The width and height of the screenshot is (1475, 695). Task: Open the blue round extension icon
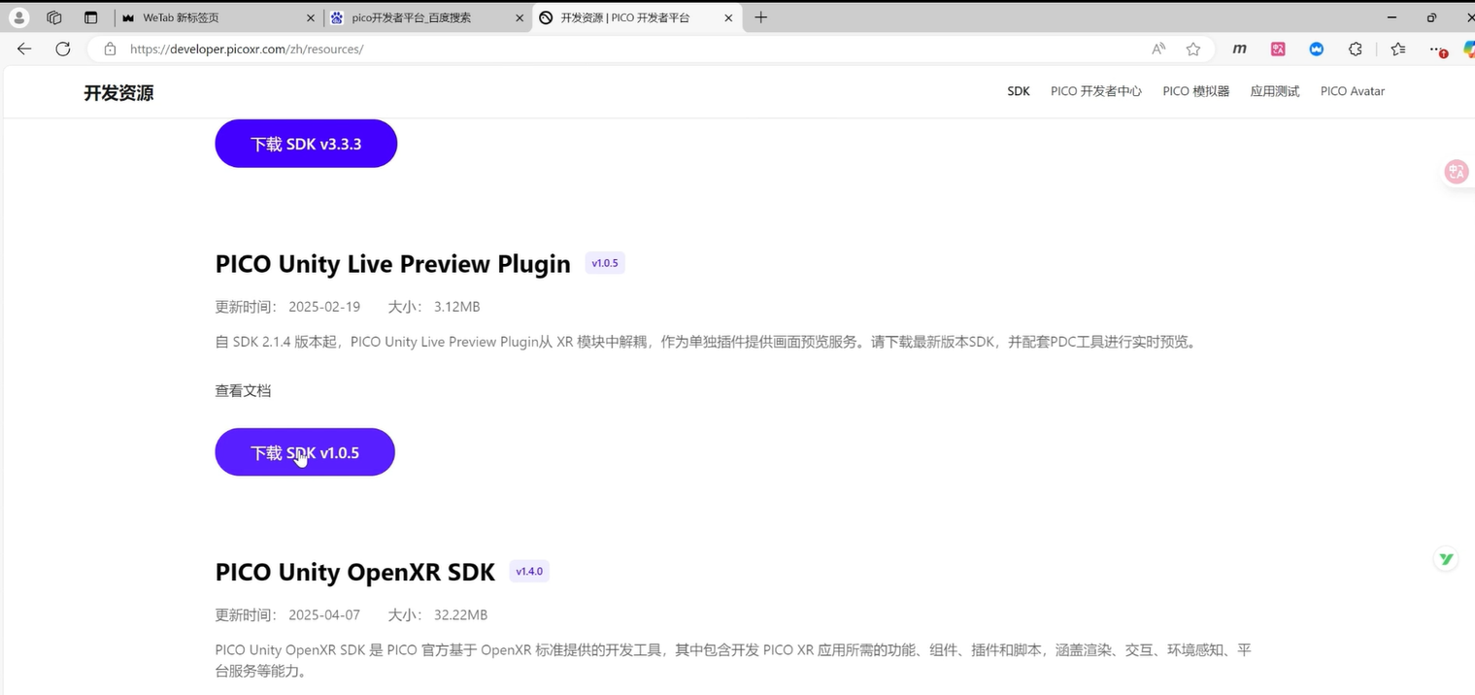pos(1317,49)
